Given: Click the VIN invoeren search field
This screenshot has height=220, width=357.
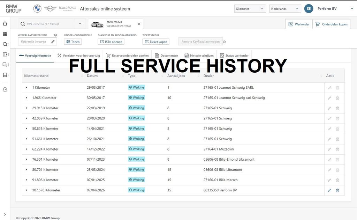Looking at the screenshot, I should [49, 24].
